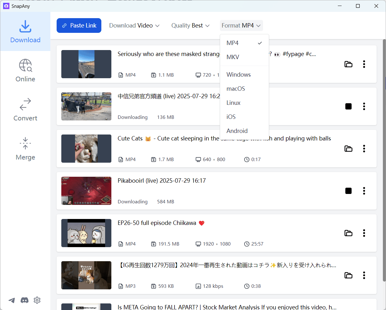Open the Telegram link icon
Image resolution: width=386 pixels, height=310 pixels.
[x=12, y=300]
